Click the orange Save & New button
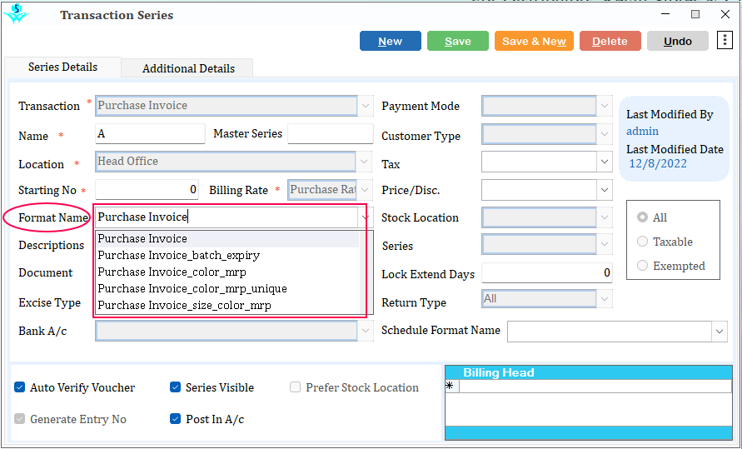The width and height of the screenshot is (742, 449). point(534,41)
